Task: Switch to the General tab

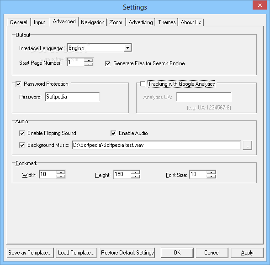Action: tap(19, 22)
